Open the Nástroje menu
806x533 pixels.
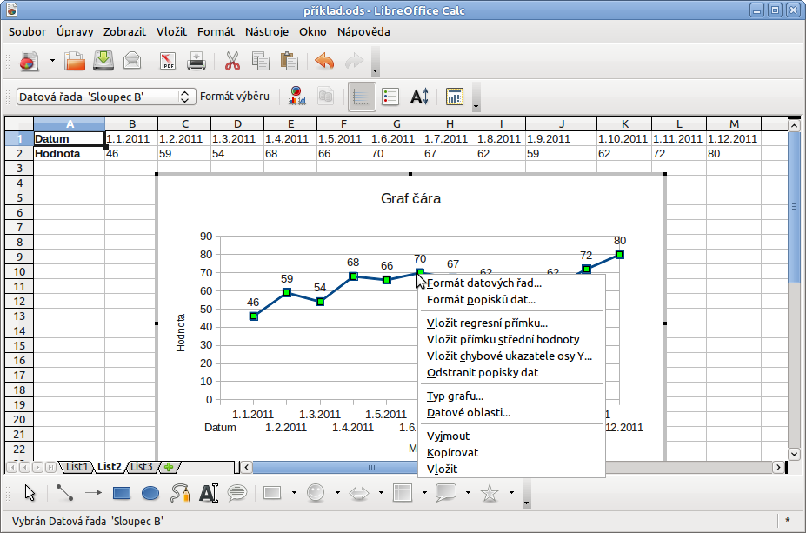click(x=267, y=32)
